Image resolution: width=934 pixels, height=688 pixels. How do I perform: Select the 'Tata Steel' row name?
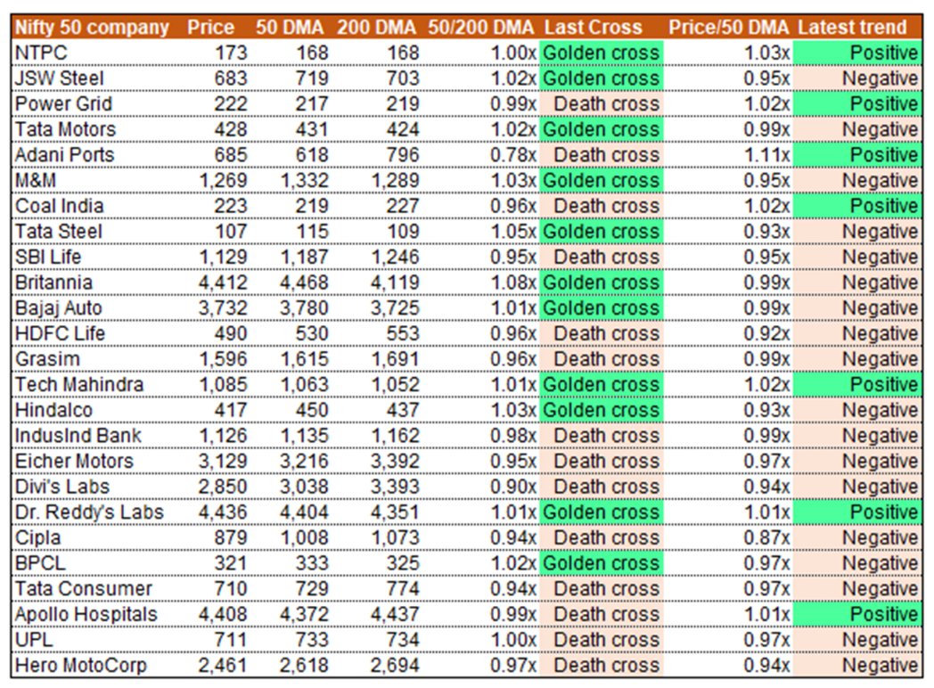(59, 232)
